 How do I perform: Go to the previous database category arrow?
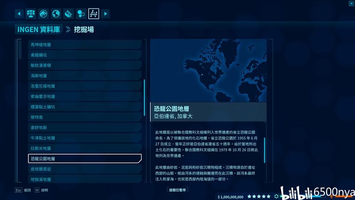click(19, 14)
